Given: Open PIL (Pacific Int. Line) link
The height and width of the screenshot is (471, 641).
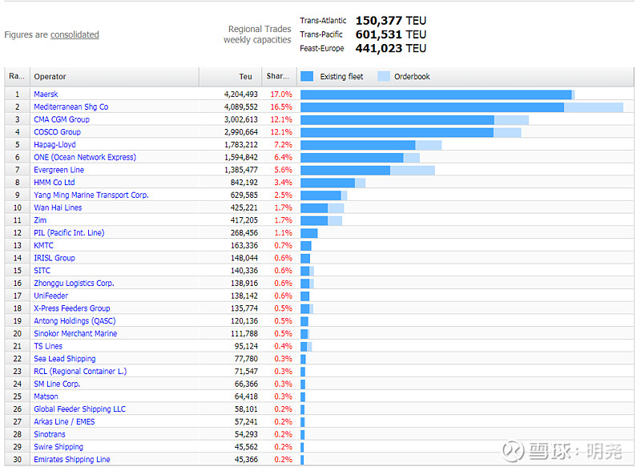Looking at the screenshot, I should [x=69, y=232].
